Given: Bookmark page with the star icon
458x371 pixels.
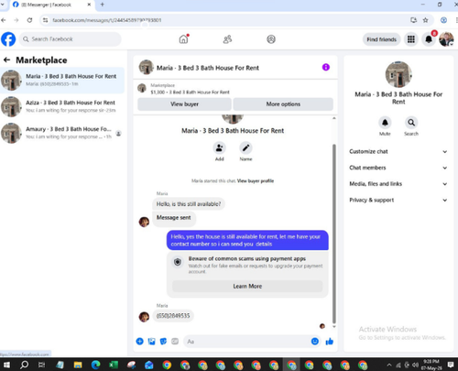Looking at the screenshot, I should 425,20.
